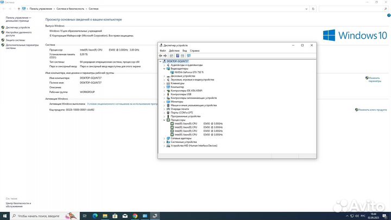This screenshot has width=391, height=220.
Task: Click the blue help question mark icon
Action: pyautogui.click(x=389, y=15)
